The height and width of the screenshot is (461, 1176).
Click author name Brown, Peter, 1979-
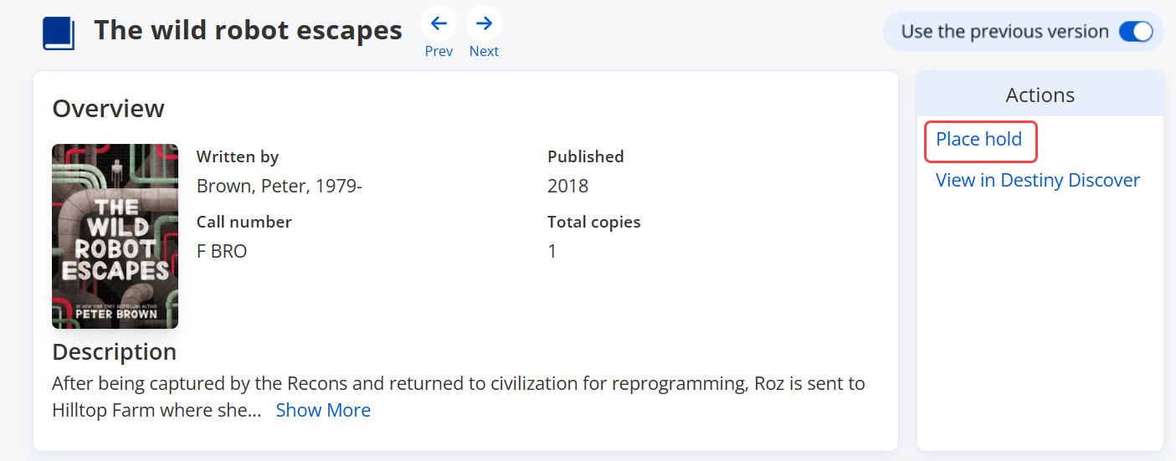[279, 186]
